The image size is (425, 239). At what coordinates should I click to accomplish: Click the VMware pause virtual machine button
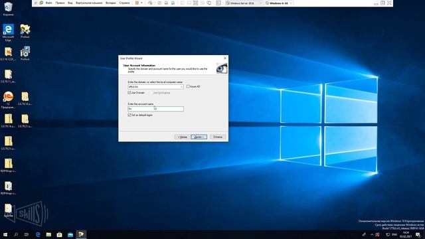tap(137, 3)
